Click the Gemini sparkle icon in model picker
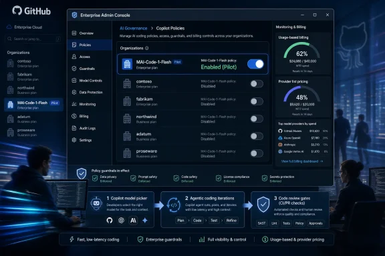The image size is (385, 256). click(x=145, y=220)
